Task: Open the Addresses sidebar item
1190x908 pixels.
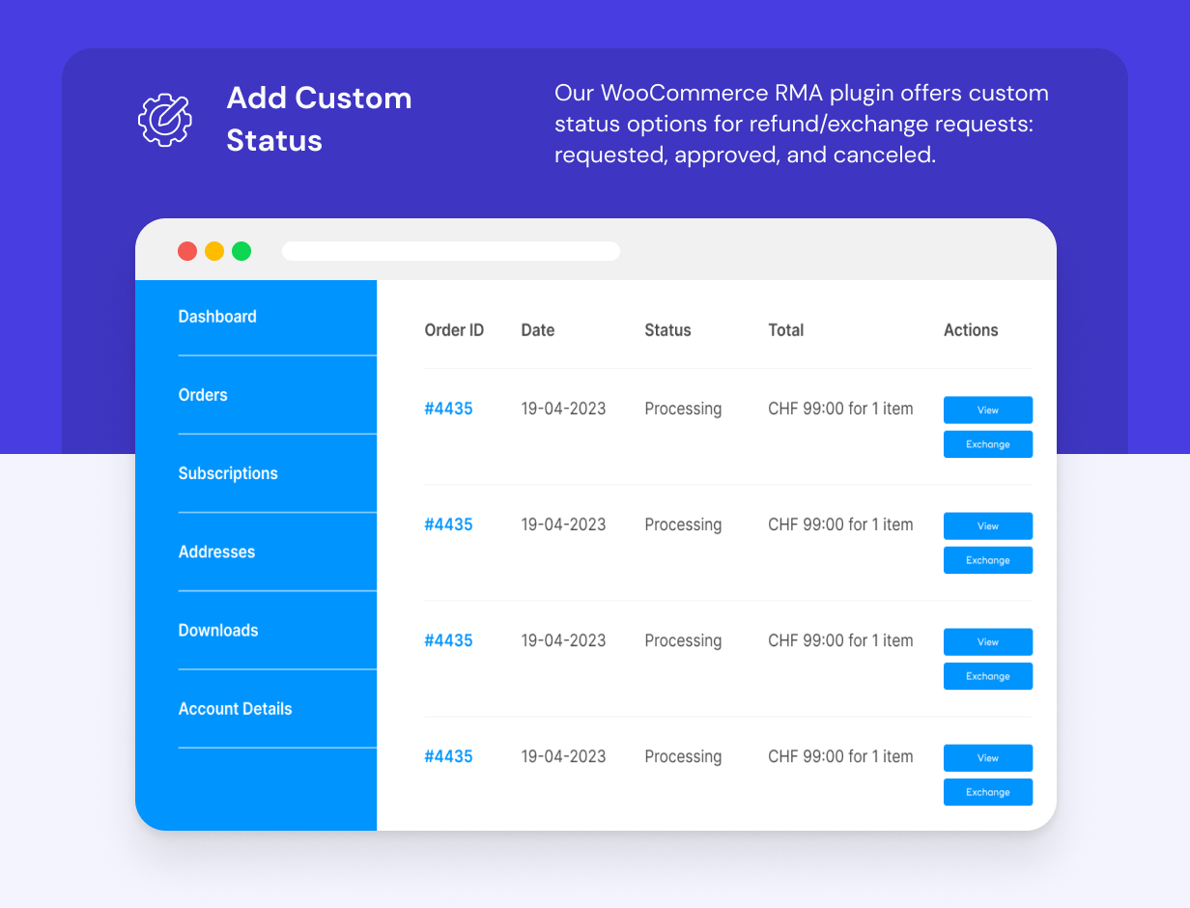Action: 216,552
